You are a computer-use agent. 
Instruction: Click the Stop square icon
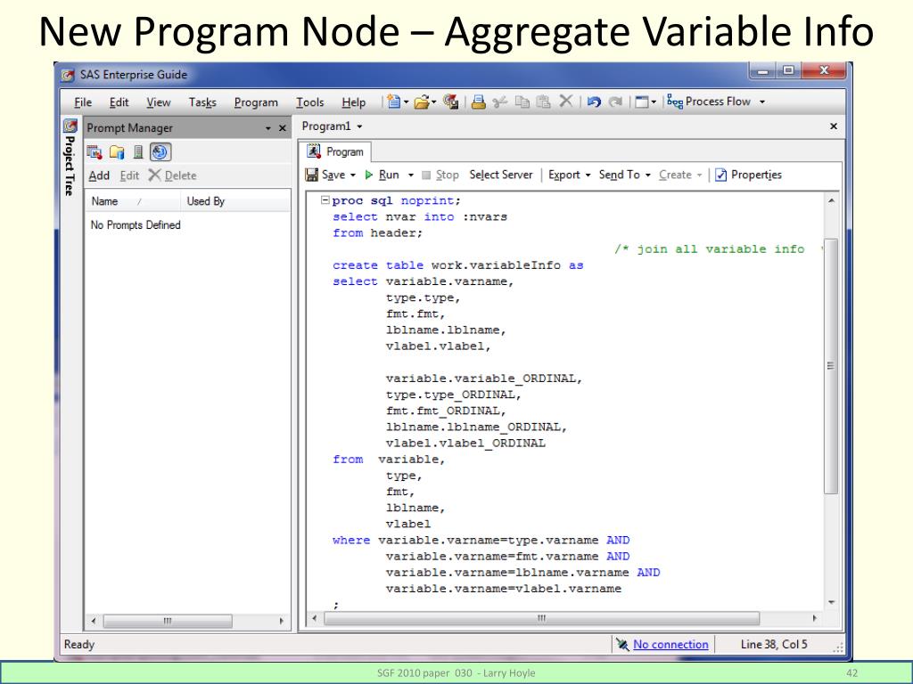[426, 175]
